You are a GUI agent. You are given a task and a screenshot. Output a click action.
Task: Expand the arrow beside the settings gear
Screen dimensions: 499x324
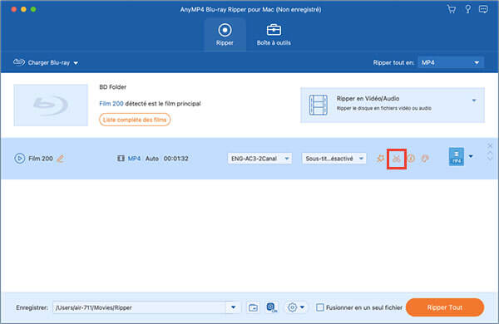click(303, 307)
